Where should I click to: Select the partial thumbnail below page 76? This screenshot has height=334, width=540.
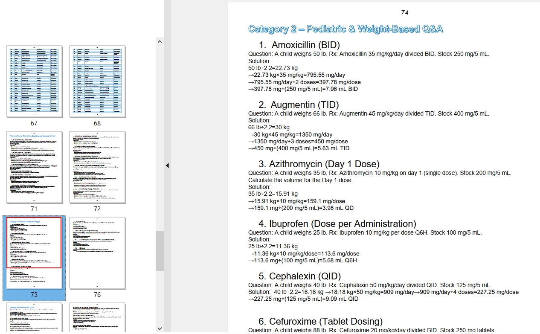[97, 318]
